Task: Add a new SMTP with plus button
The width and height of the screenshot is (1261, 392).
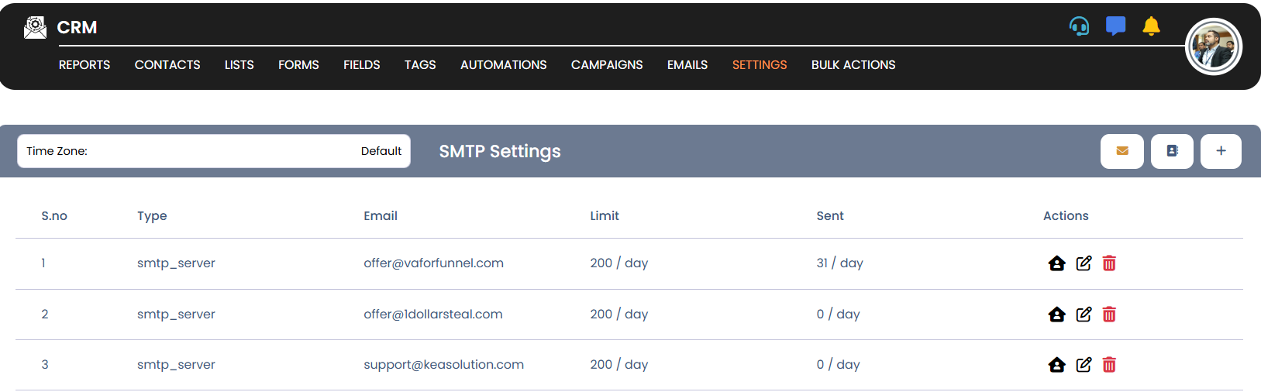Action: 1221,151
